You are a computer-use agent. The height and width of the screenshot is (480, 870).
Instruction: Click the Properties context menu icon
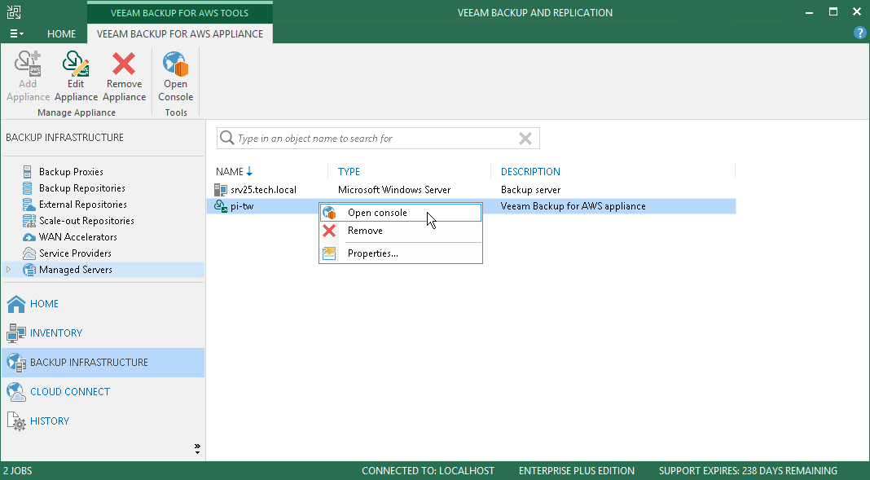[329, 253]
